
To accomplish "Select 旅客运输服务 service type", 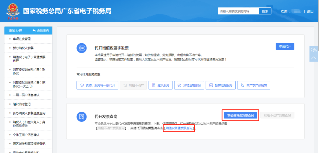I will pos(221,85).
